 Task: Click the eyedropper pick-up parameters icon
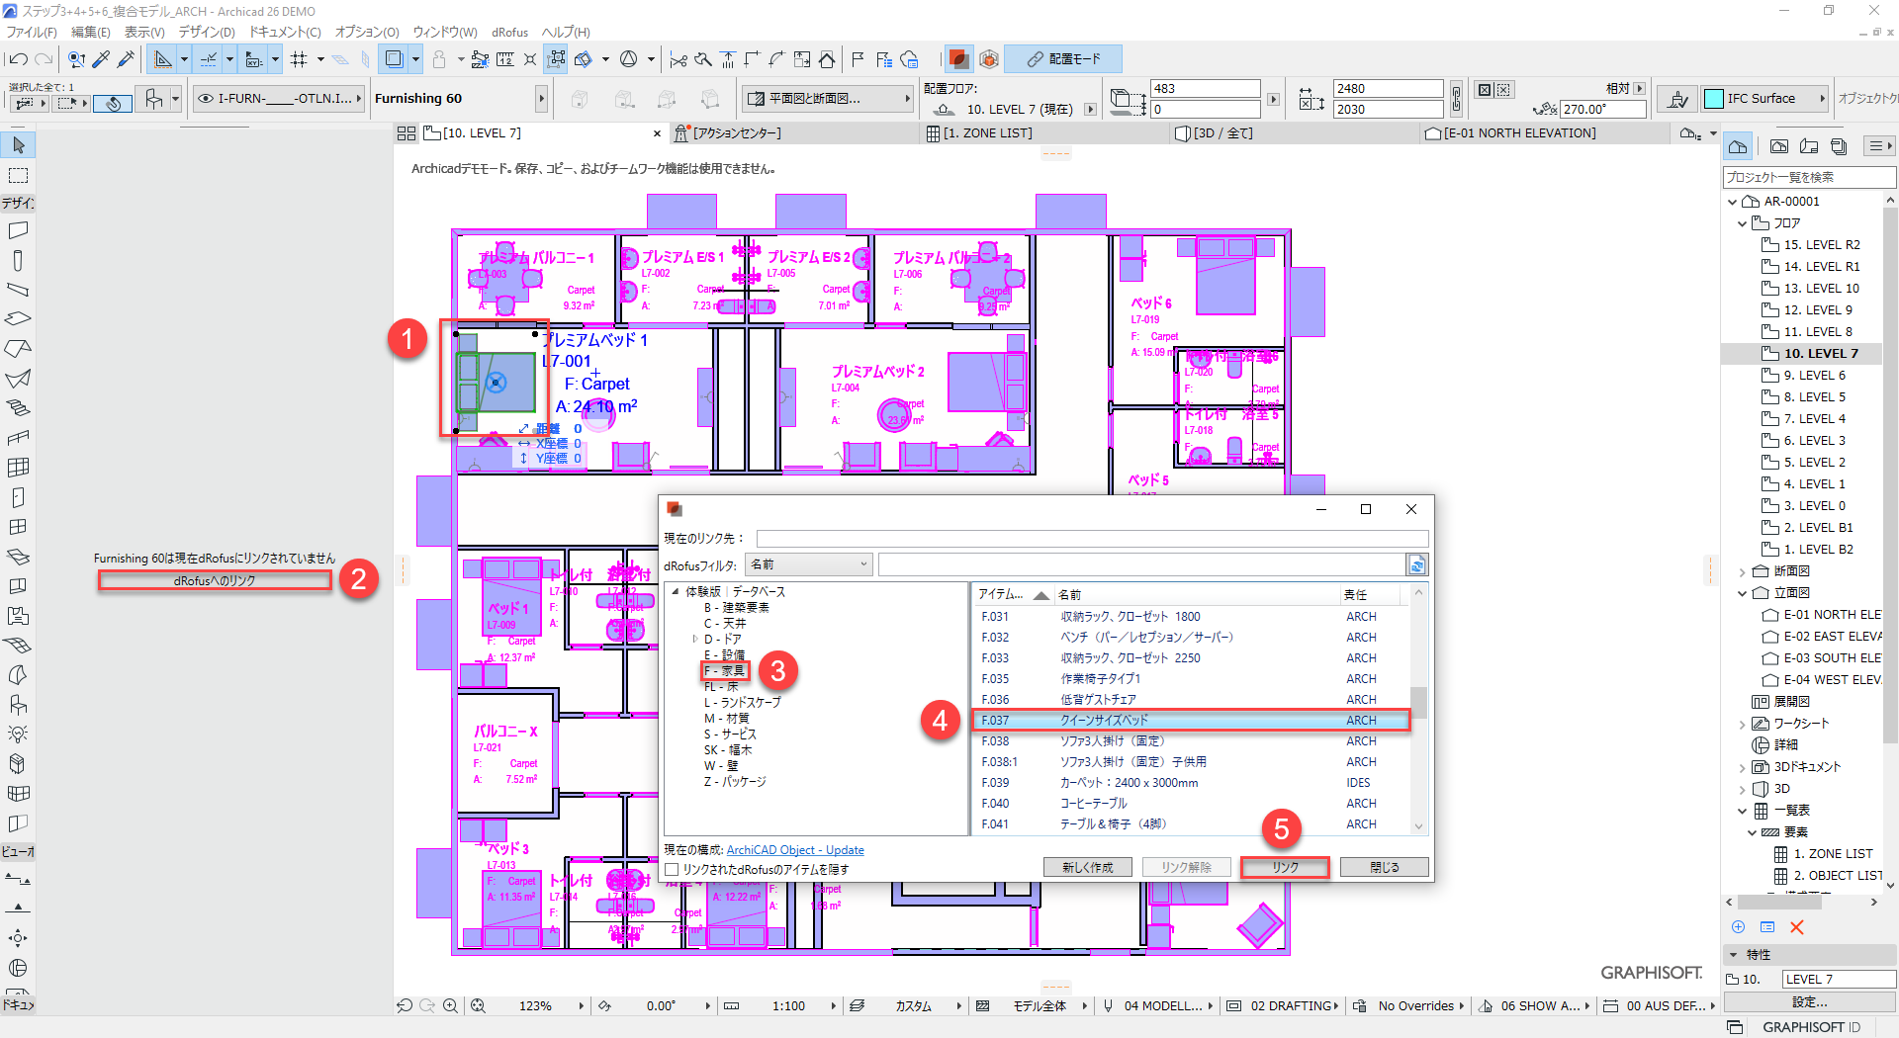point(101,59)
